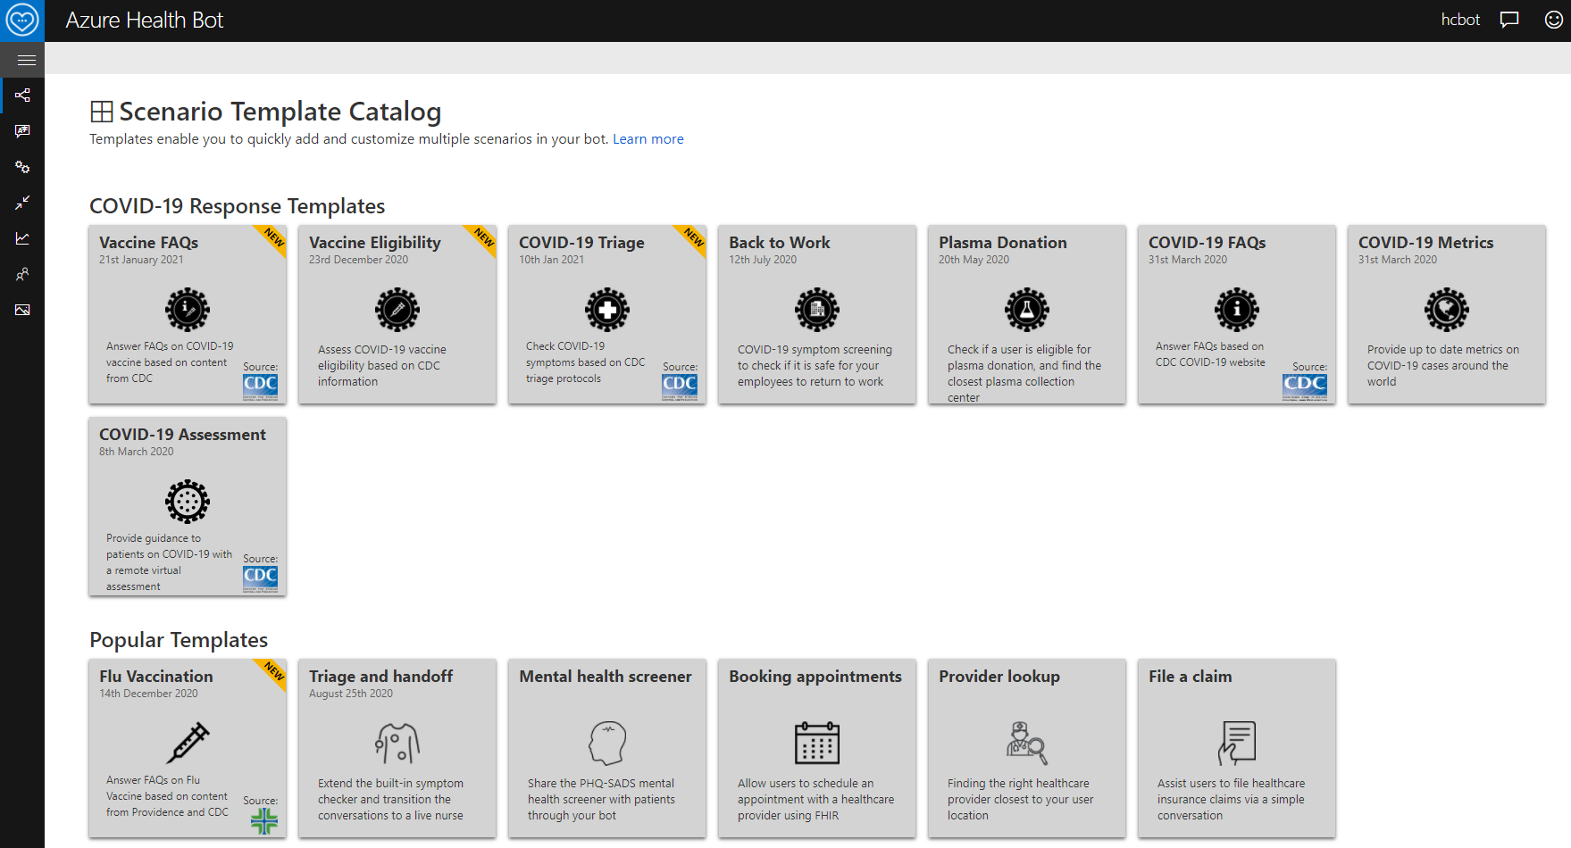
Task: Open the Plasma Donation template title
Action: click(x=1003, y=243)
